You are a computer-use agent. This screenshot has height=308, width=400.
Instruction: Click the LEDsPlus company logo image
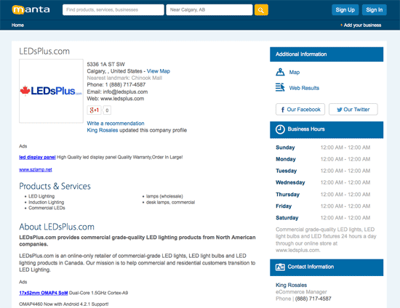52,91
